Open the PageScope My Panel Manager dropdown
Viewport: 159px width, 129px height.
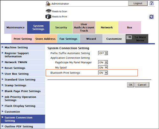[103, 62]
